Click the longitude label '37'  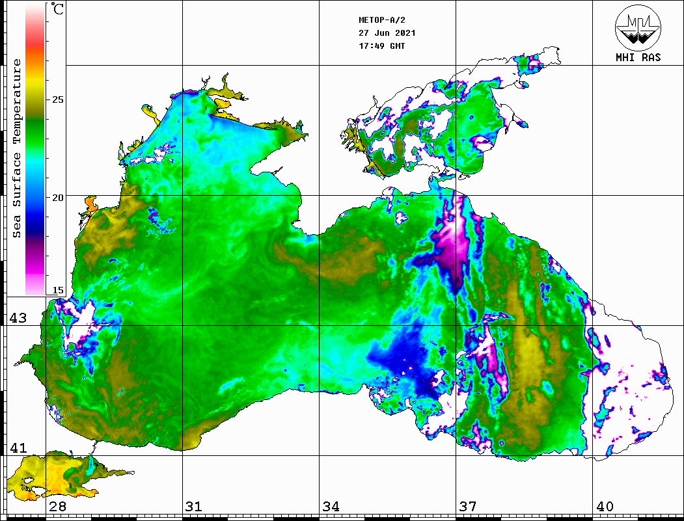pos(468,506)
